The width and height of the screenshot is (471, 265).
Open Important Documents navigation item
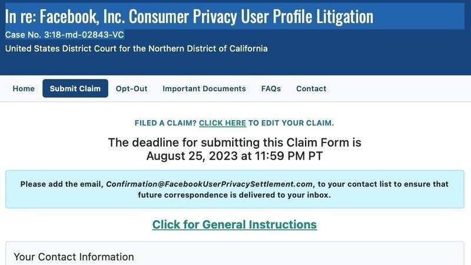204,89
